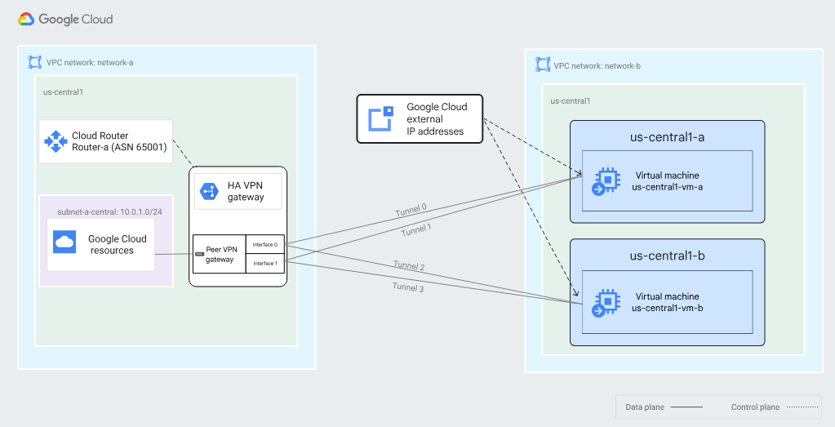
Task: Click 'VPC network: network-a' label
Action: coord(90,62)
